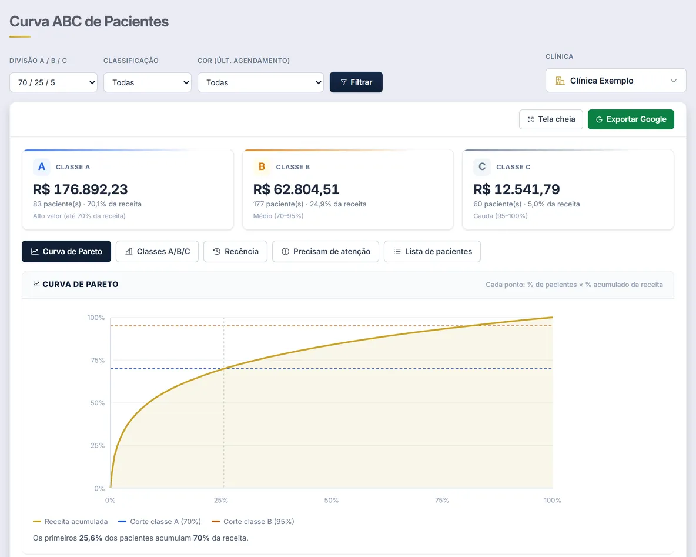Open the Classificação dropdown

point(148,82)
